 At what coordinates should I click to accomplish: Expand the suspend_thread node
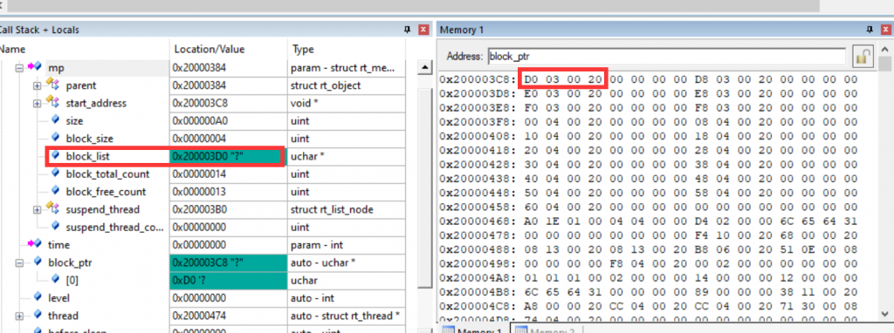click(37, 209)
